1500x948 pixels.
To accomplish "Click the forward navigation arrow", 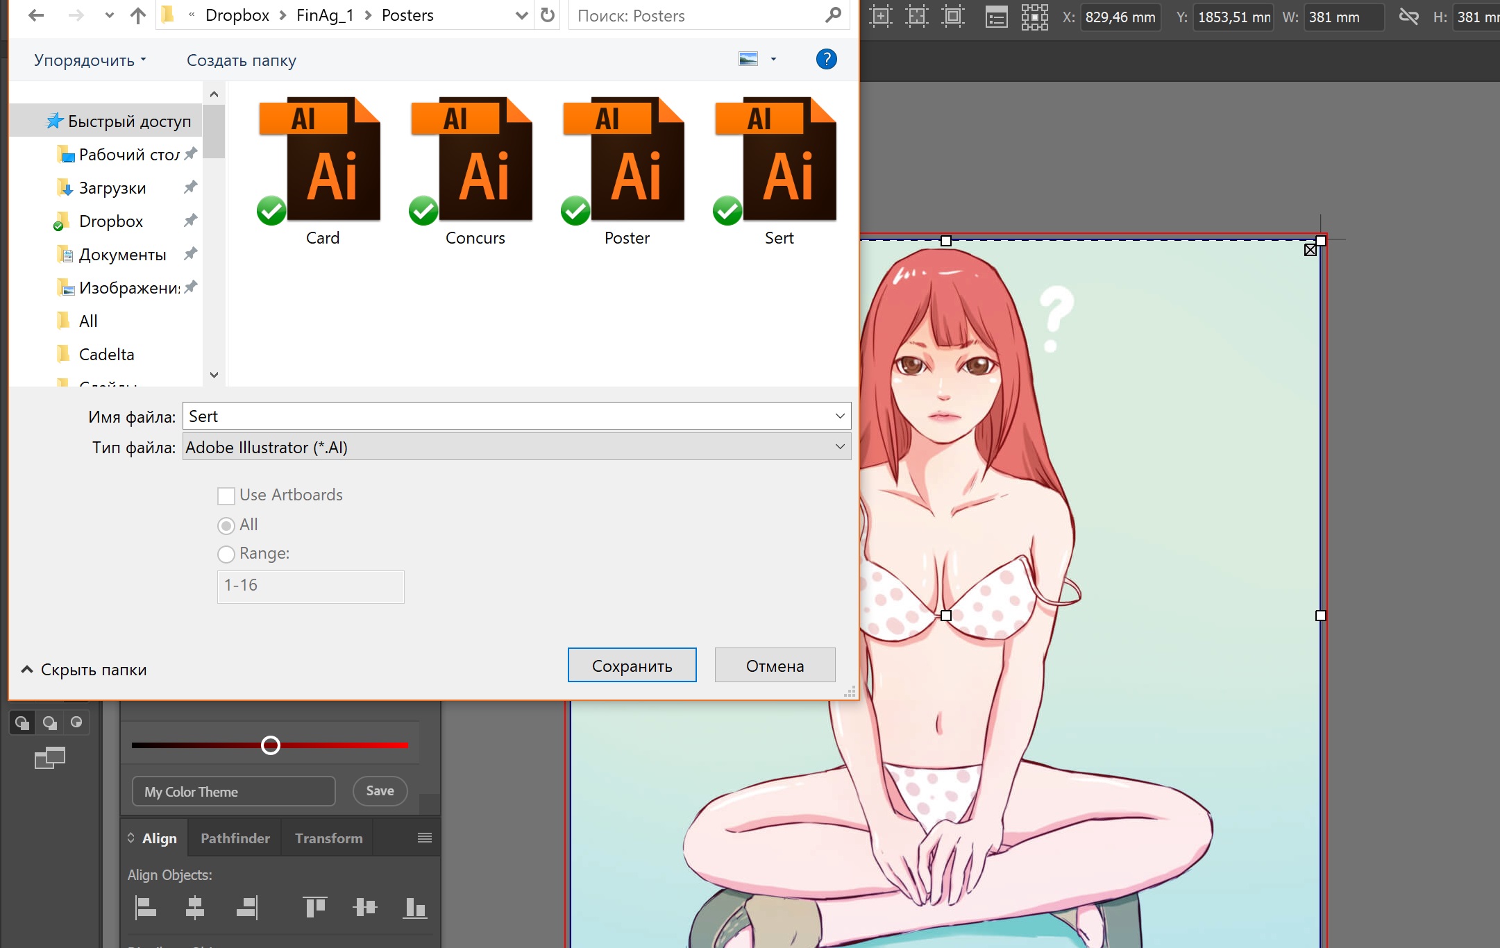I will pos(76,15).
